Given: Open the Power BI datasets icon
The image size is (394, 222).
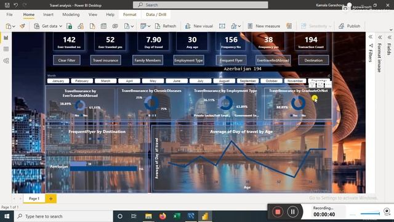Looking at the screenshot, I should pos(81,26).
